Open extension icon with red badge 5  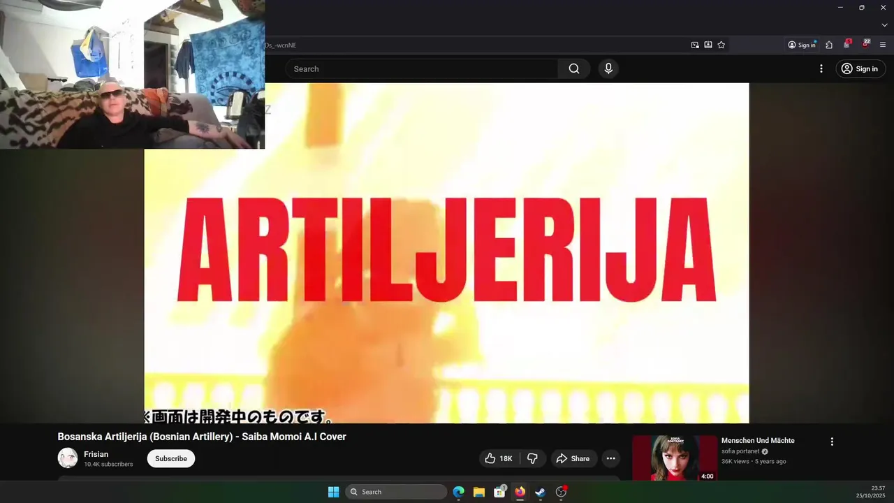click(x=847, y=44)
